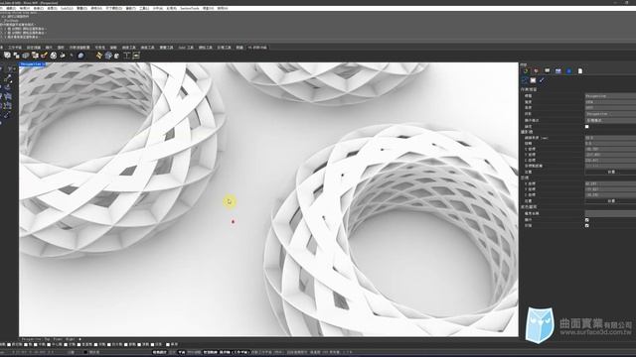The width and height of the screenshot is (636, 357).
Task: Open the 顯示模式 dropdown in properties
Action: (610, 120)
